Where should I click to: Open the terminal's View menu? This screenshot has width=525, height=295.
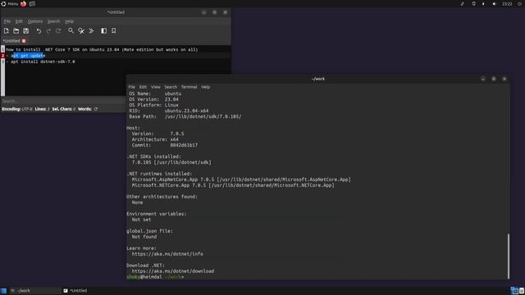click(156, 87)
